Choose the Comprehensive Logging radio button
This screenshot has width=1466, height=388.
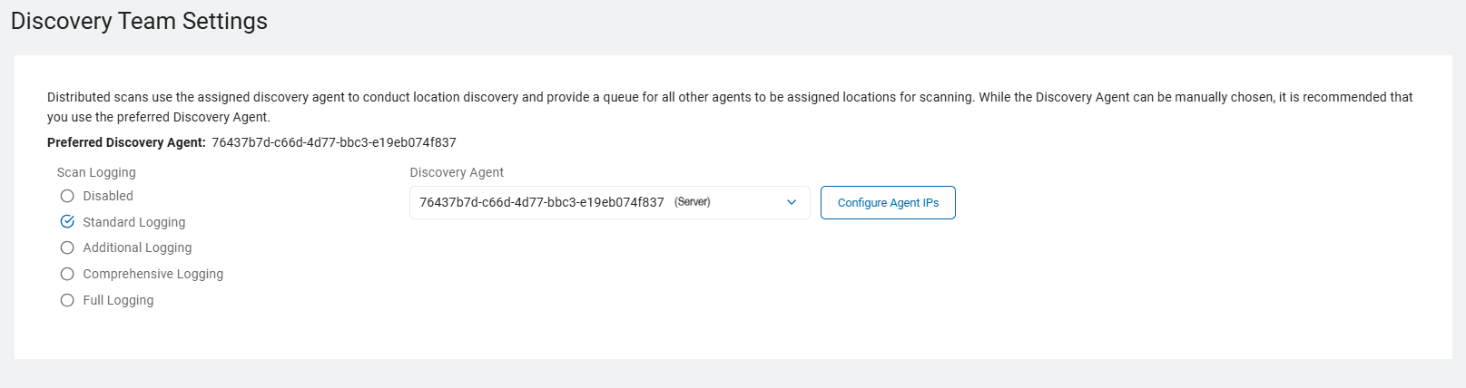tap(67, 274)
